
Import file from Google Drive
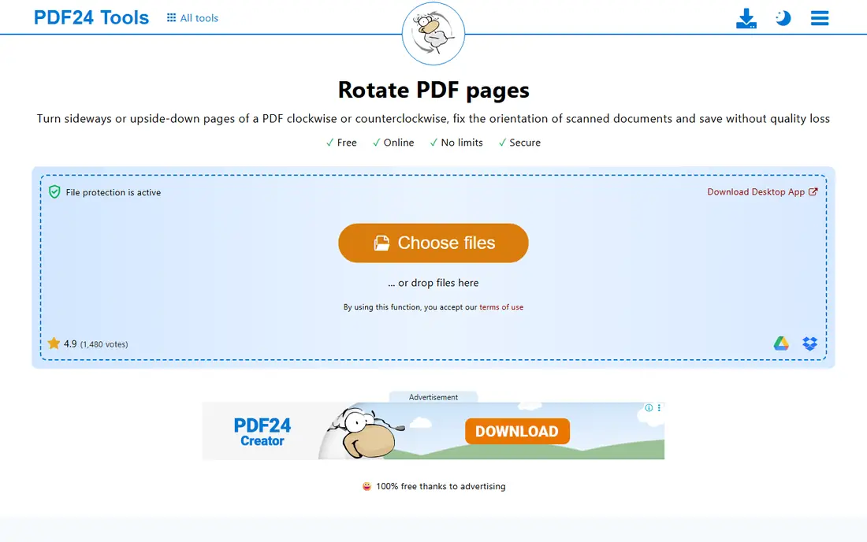coord(781,343)
